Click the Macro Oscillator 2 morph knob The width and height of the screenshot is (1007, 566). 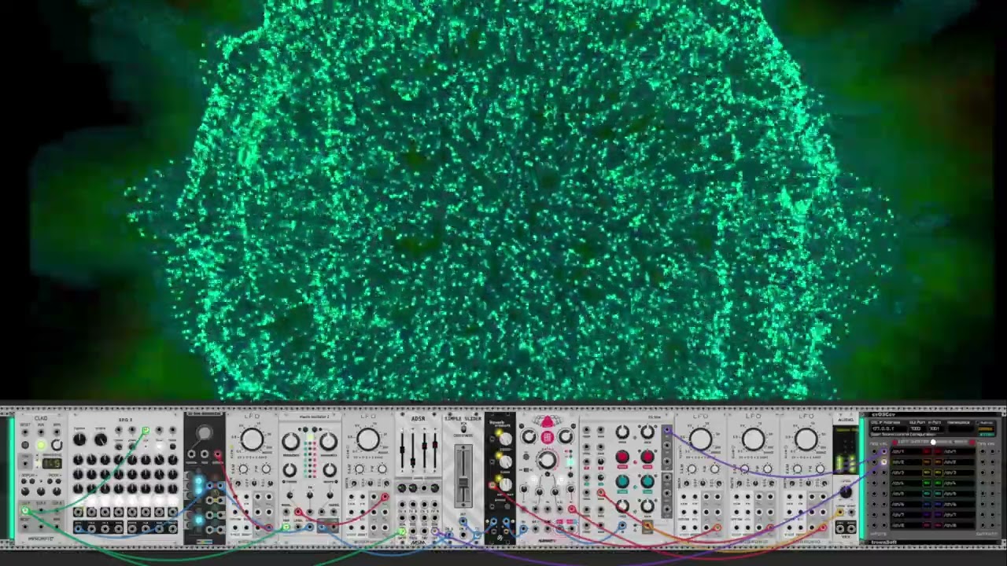(330, 470)
